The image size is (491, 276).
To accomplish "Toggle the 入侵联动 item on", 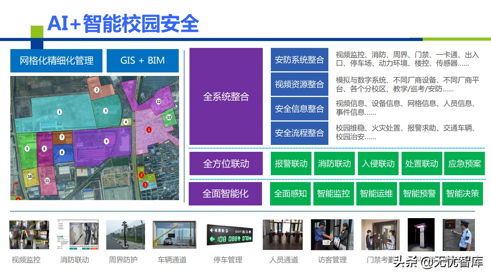I will (378, 163).
